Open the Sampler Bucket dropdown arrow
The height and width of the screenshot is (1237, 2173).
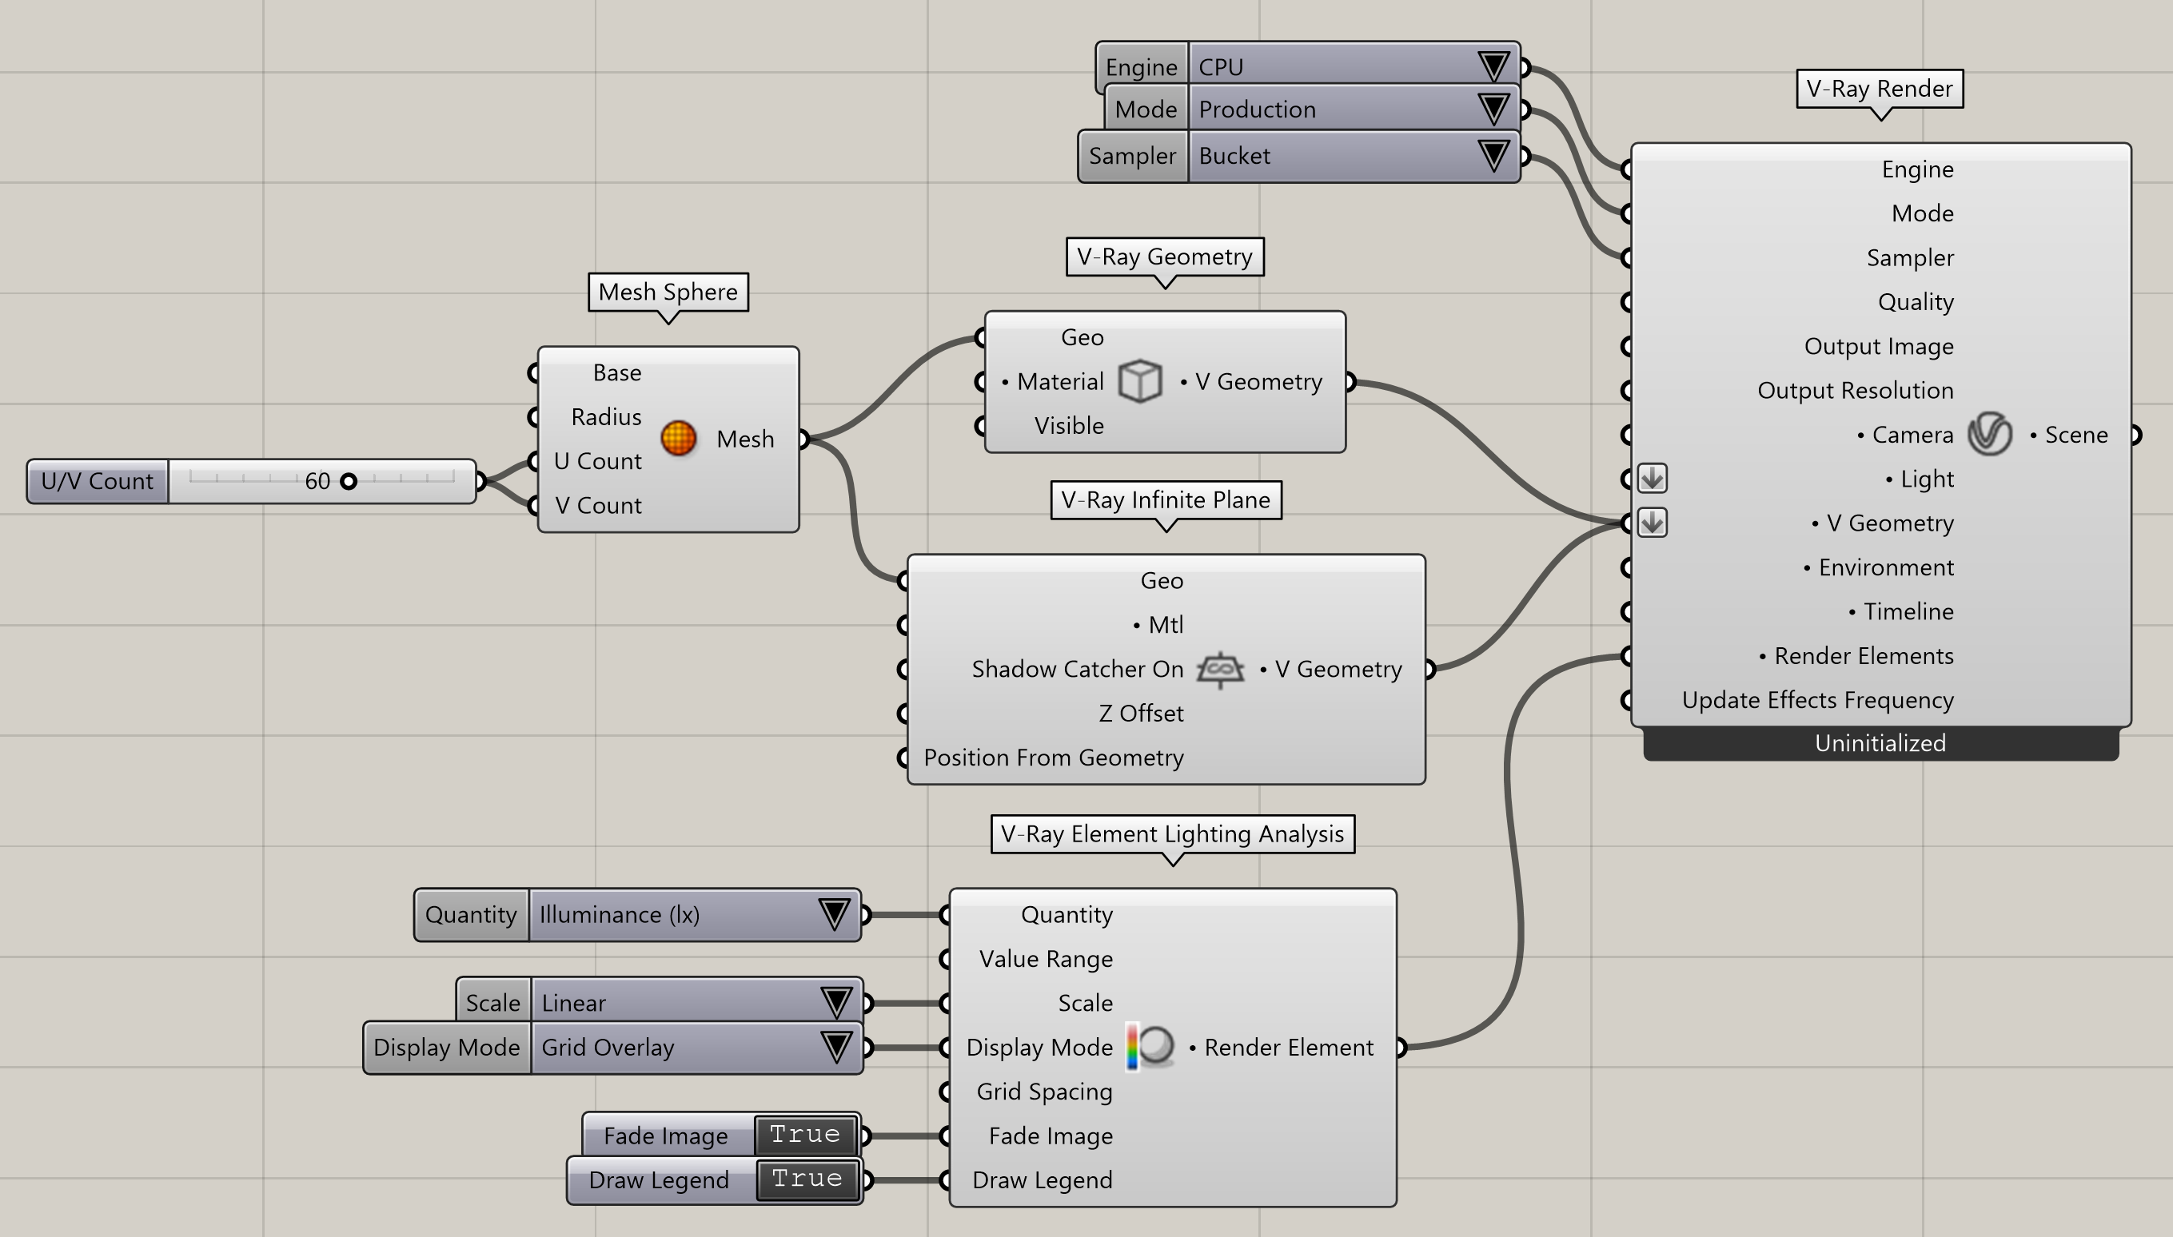[x=1493, y=156]
